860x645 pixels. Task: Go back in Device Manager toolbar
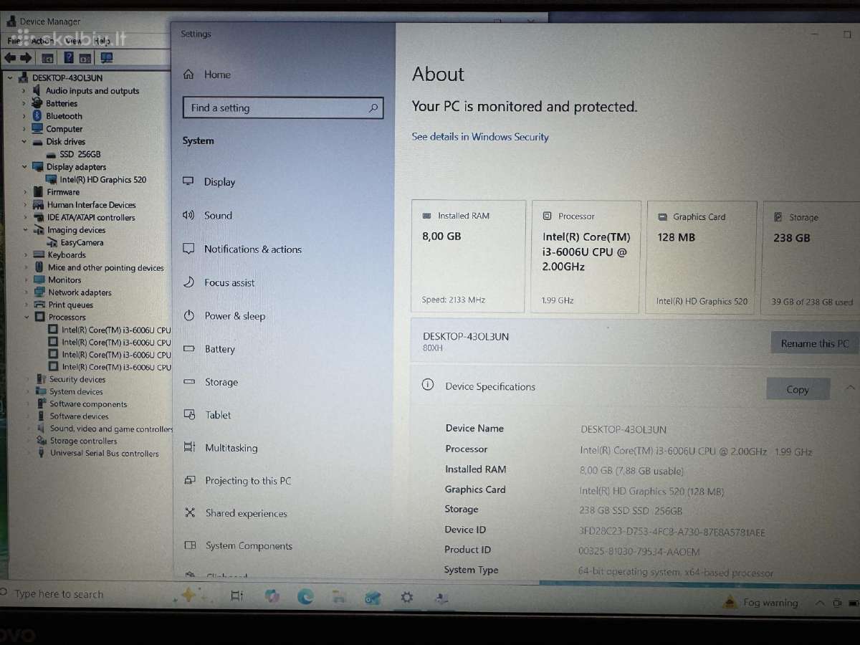(10, 58)
